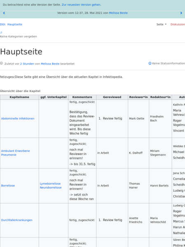Open the Borreliose chapter link
This screenshot has height=247, width=185.
pos(8,186)
